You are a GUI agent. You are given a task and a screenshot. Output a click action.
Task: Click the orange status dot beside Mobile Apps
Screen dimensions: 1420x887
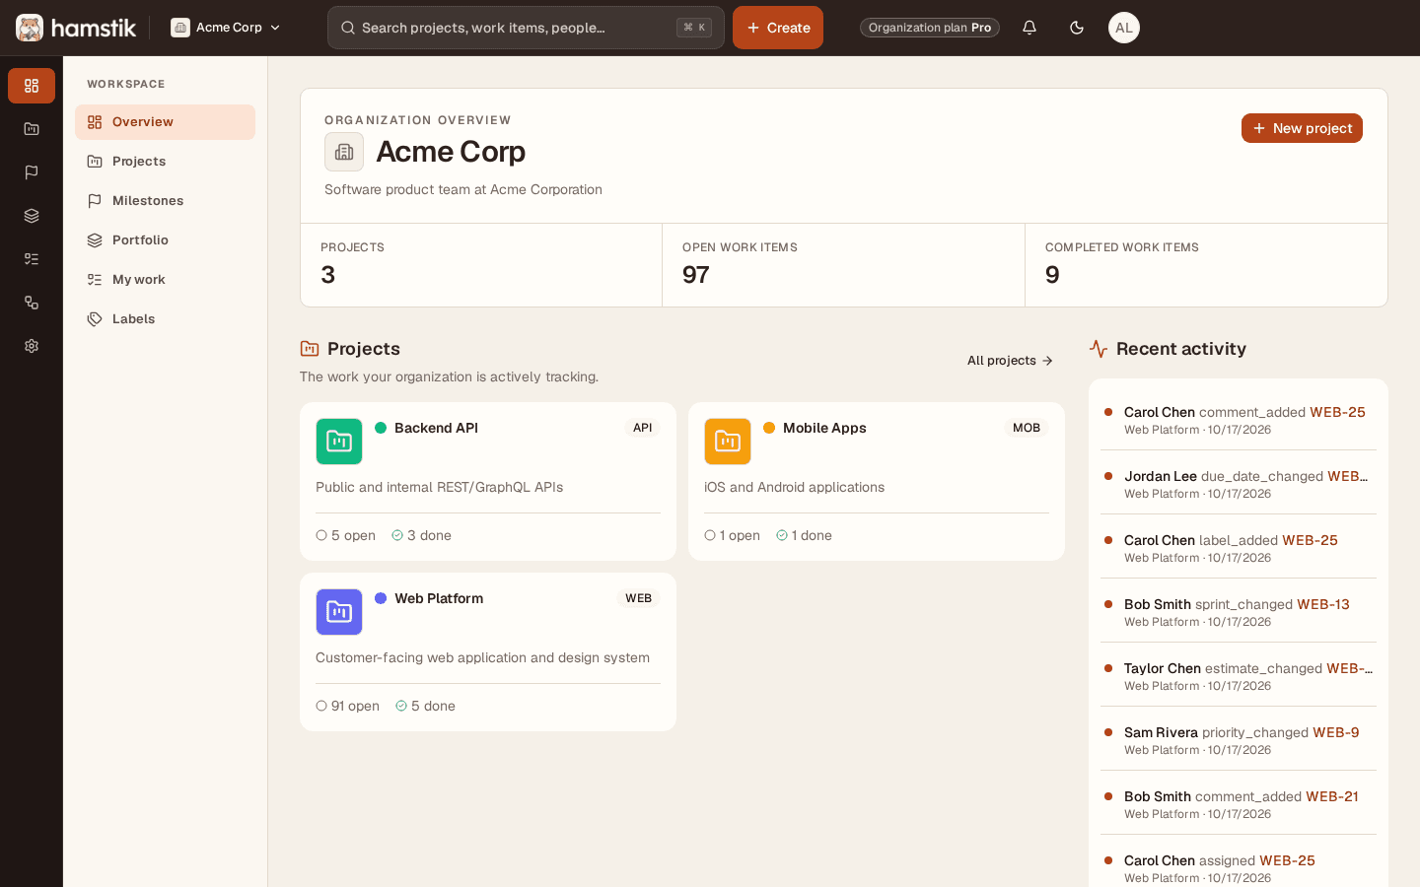tap(769, 428)
